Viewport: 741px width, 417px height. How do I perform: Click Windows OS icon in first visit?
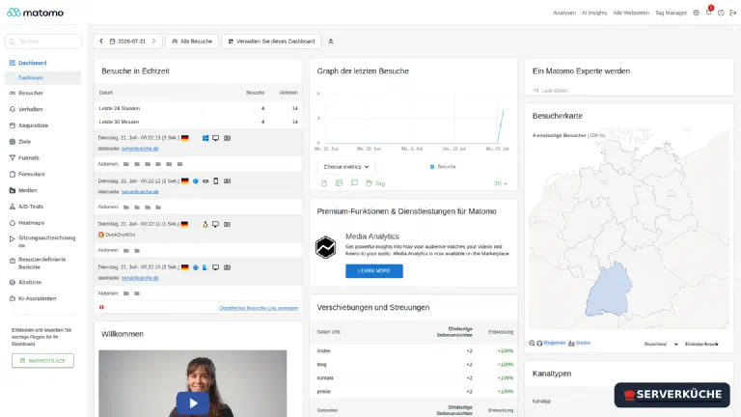tap(206, 138)
